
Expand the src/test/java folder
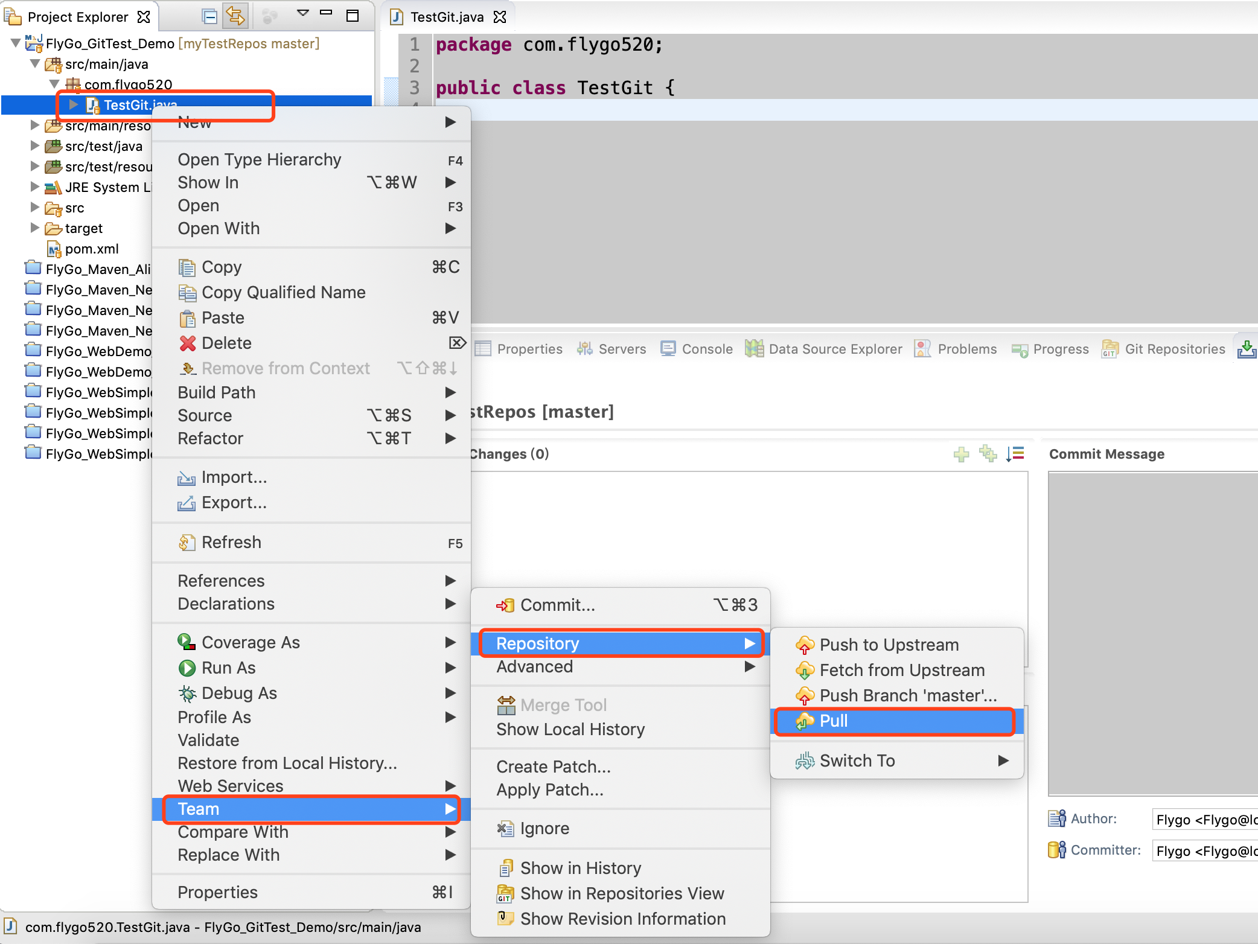pos(35,146)
